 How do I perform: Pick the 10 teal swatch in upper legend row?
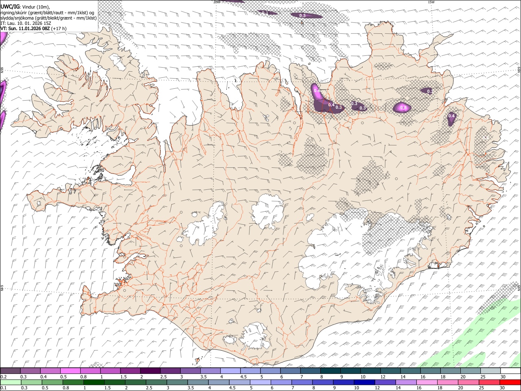370,371
